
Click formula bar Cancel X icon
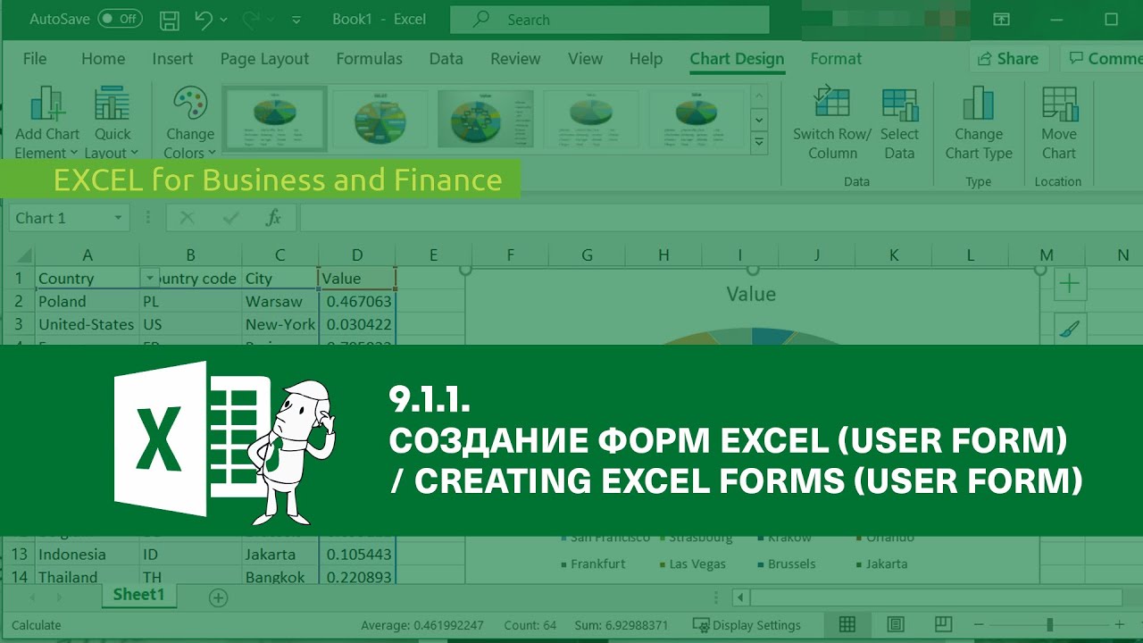tap(187, 218)
